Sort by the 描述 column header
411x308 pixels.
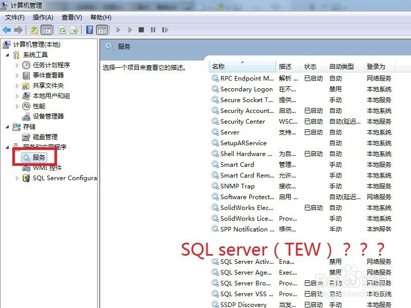click(288, 67)
